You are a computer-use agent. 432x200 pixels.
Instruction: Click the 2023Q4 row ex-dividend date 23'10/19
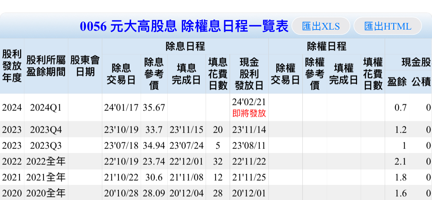point(121,130)
